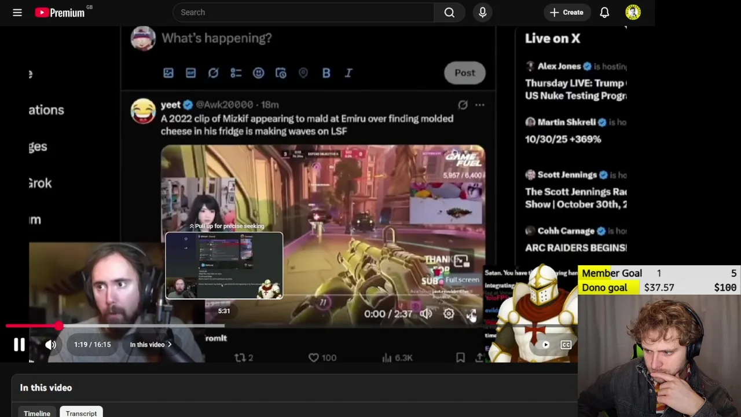Viewport: 741px width, 417px height.
Task: Click the embedded clip 0:00 / 2:37 time
Action: point(388,314)
